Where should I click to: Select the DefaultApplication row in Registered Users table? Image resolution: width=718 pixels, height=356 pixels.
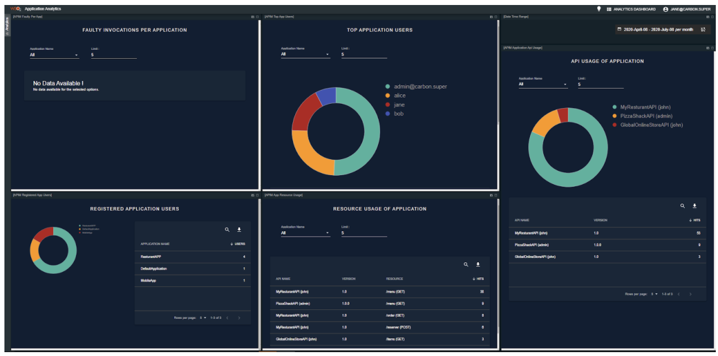point(193,269)
